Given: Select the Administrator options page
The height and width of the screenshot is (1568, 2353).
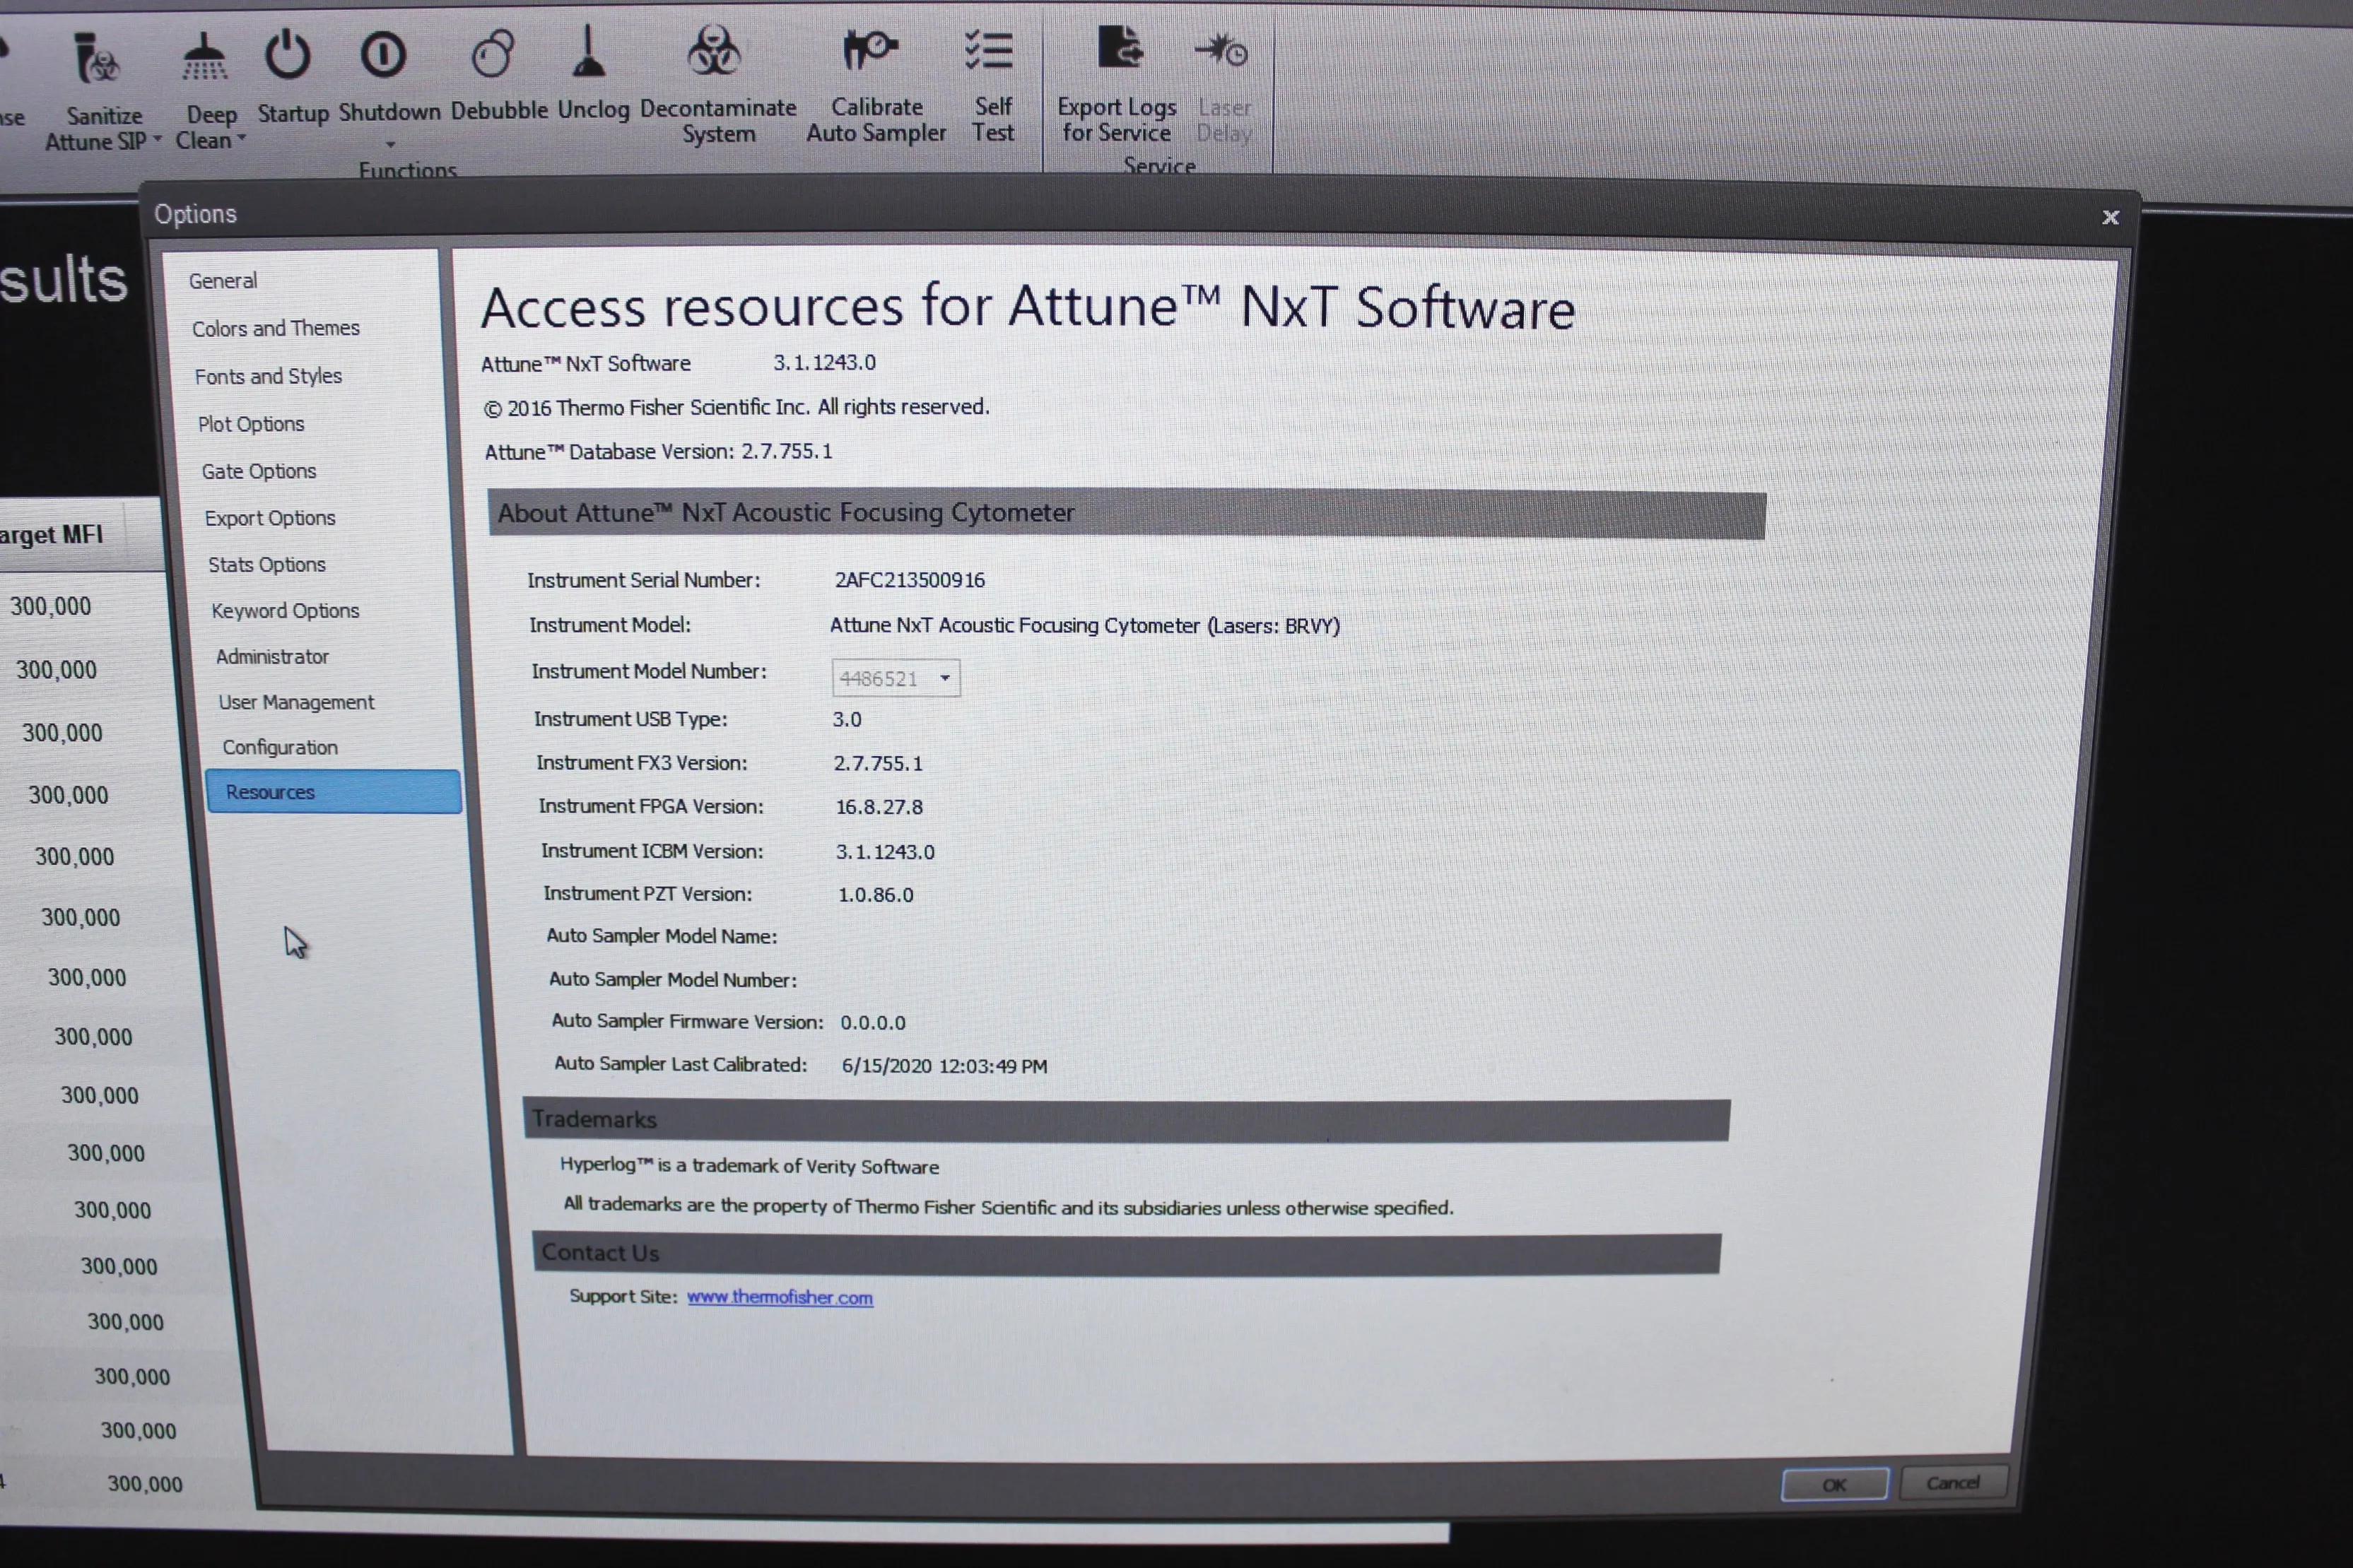Looking at the screenshot, I should click(x=272, y=657).
